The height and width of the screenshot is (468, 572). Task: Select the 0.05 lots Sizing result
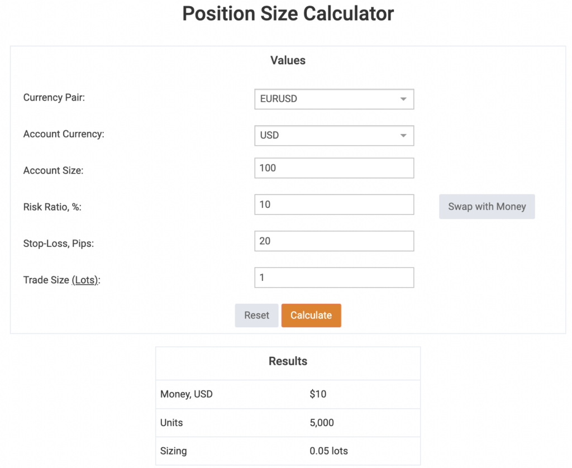pyautogui.click(x=328, y=451)
